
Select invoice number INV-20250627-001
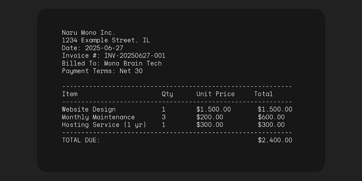click(x=135, y=56)
